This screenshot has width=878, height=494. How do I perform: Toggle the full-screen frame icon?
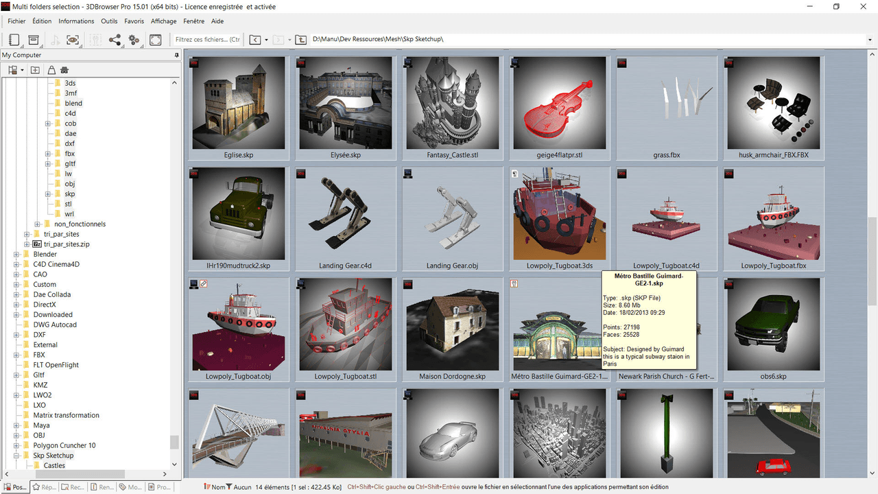pos(156,40)
